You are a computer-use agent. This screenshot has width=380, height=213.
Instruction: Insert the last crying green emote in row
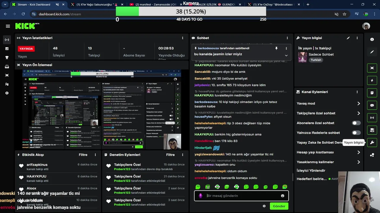285,187
